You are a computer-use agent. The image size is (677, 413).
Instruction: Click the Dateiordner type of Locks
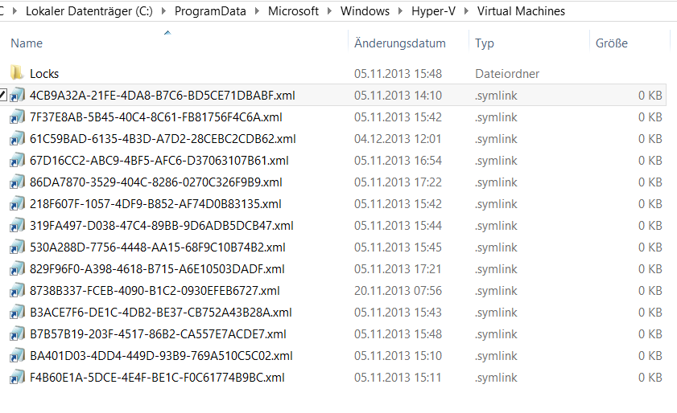point(507,74)
